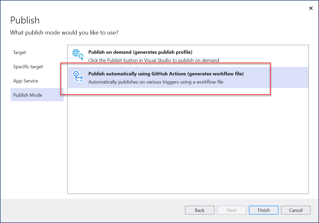Select the Publish Mode step
Viewport: 319px width, 223px height.
click(x=28, y=95)
